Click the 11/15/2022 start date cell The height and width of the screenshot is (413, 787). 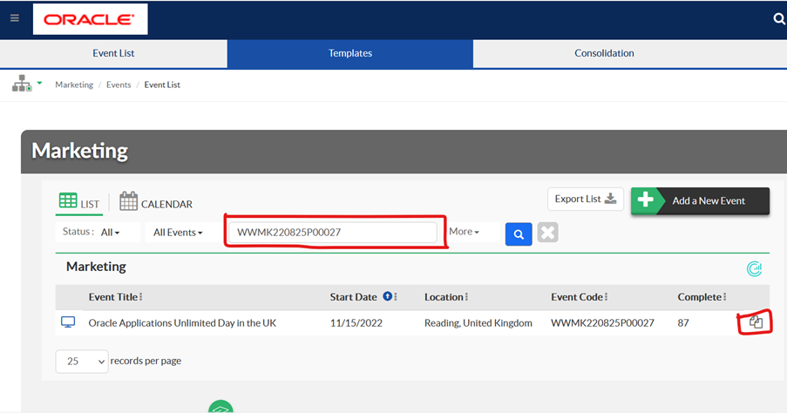(x=356, y=323)
